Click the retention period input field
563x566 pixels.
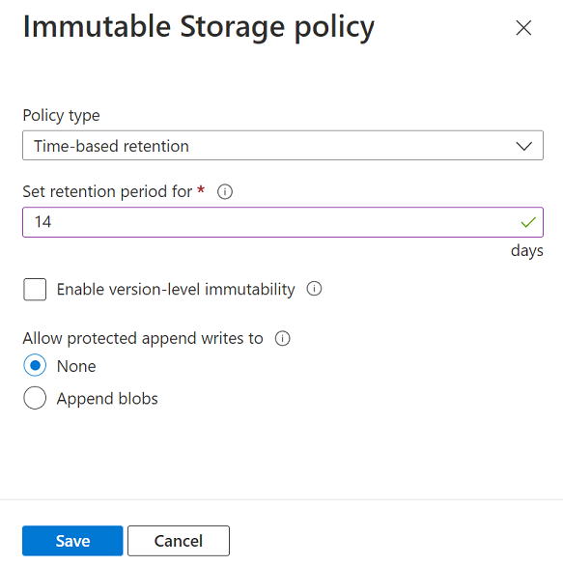pyautogui.click(x=283, y=222)
